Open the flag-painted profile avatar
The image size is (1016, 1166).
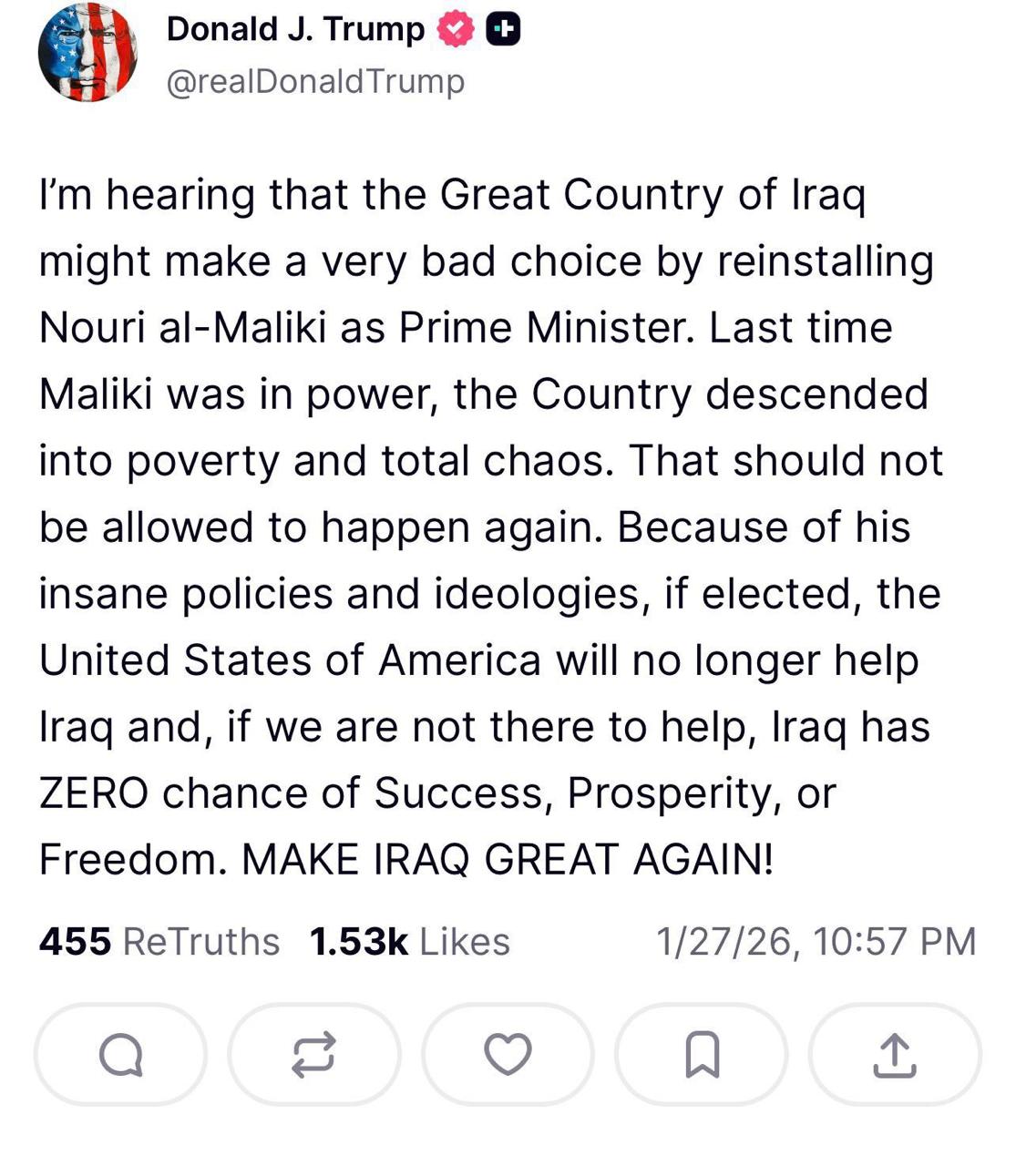[87, 52]
